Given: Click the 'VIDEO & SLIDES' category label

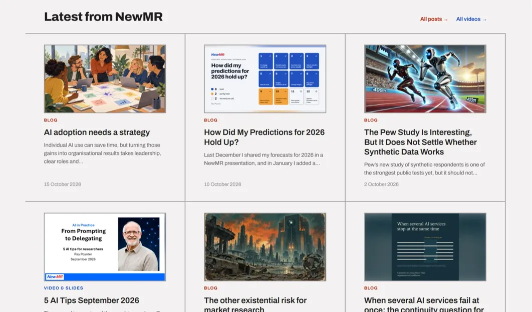Looking at the screenshot, I should pos(64,288).
